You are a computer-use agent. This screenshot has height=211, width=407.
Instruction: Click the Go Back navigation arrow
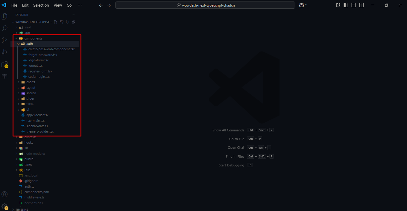pos(101,5)
